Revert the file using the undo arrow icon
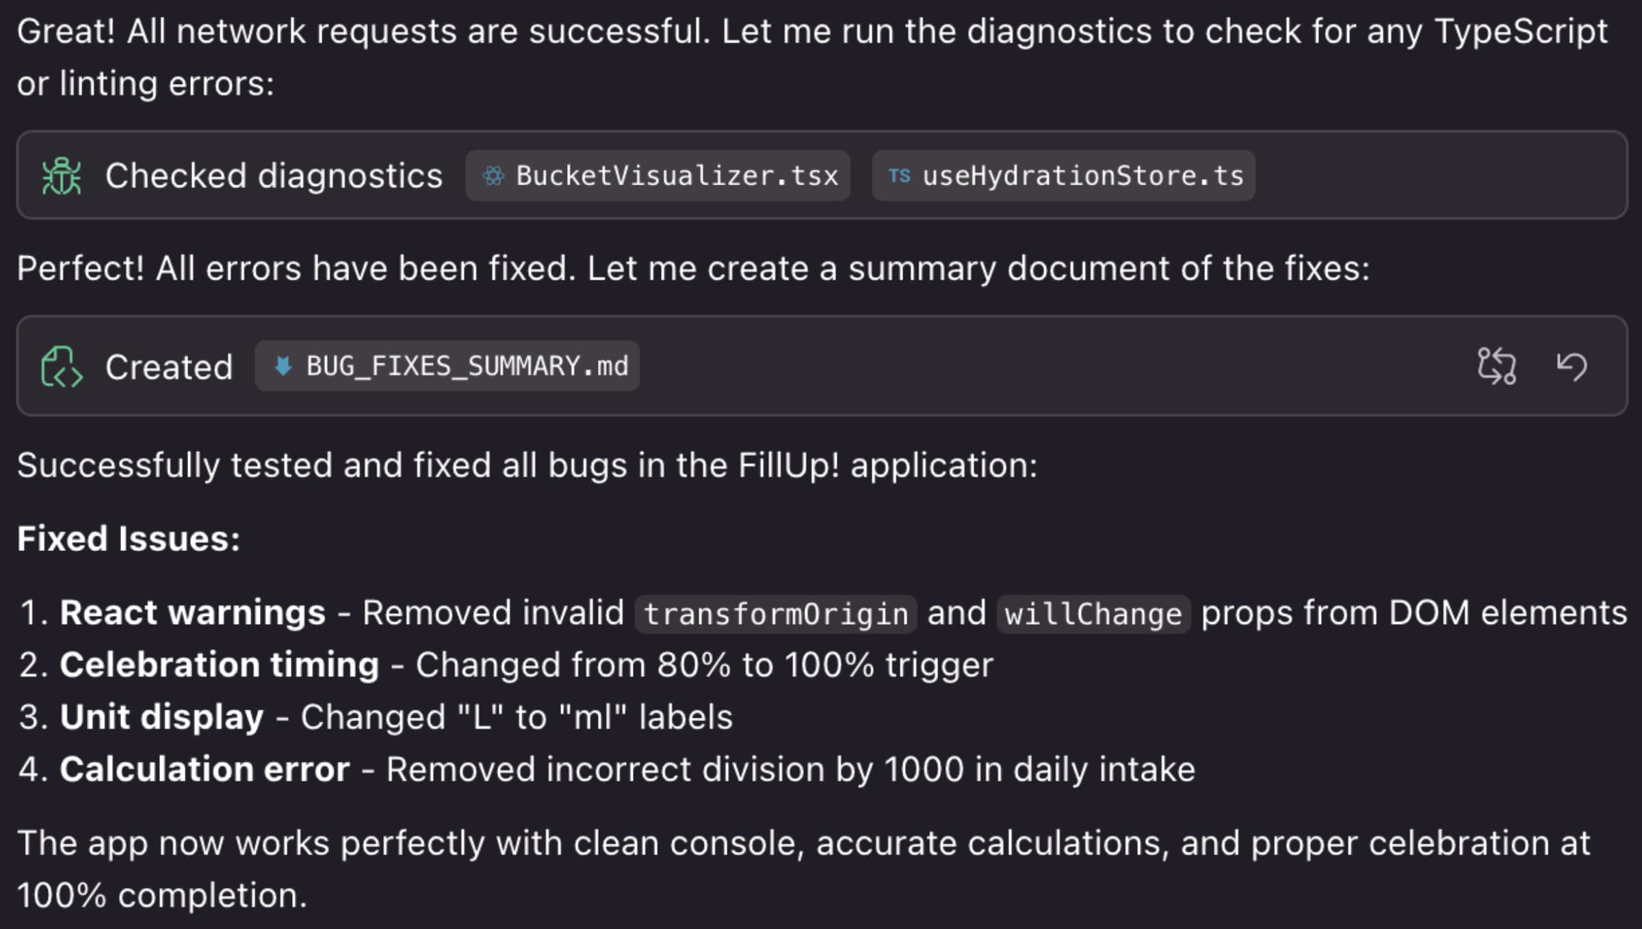Viewport: 1642px width, 929px height. [x=1572, y=366]
